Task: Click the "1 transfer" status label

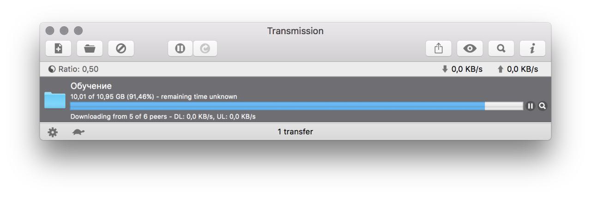Action: (x=295, y=132)
